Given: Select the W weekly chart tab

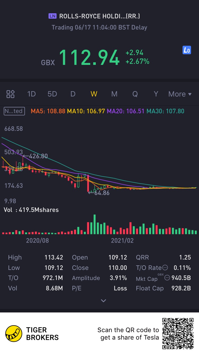Looking at the screenshot, I should click(x=94, y=94).
